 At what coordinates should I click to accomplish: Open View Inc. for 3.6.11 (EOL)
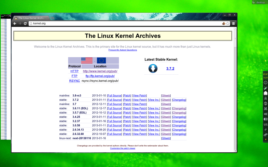pyautogui.click(x=154, y=108)
